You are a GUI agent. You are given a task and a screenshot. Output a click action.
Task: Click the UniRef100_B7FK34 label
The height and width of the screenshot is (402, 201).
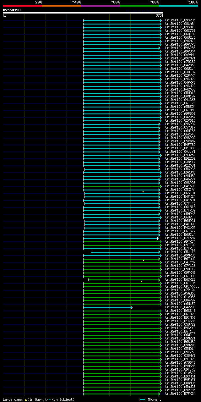[180, 394]
